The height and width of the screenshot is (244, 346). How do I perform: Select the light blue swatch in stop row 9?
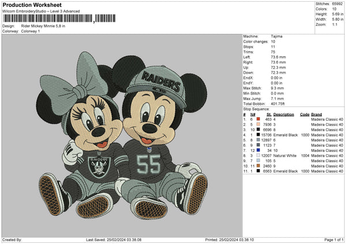click(258, 161)
